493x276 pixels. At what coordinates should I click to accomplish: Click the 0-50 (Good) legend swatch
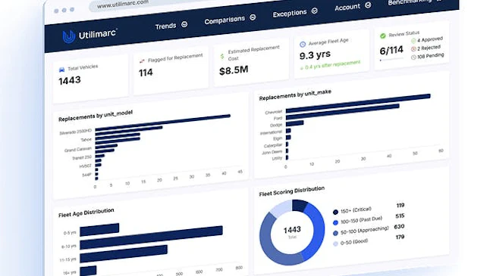click(x=335, y=243)
